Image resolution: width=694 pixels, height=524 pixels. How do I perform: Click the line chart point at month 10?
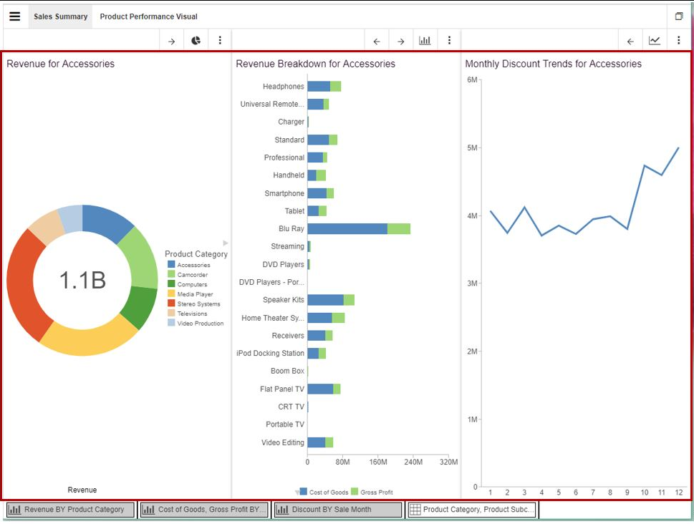tap(645, 165)
